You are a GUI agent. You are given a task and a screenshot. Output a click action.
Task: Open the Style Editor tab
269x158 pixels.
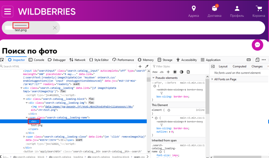coord(99,60)
